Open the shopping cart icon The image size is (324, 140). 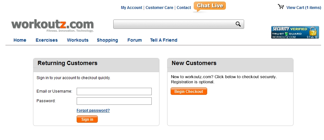(281, 7)
